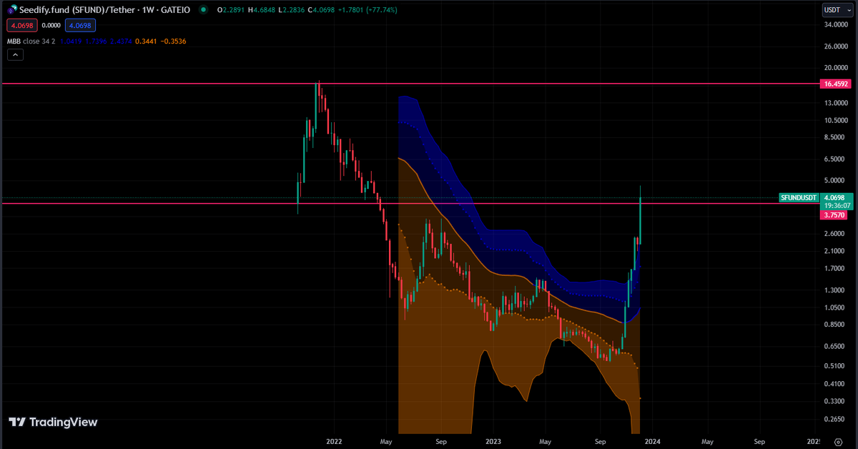Click the 1.3000 price scale label
The height and width of the screenshot is (449, 858).
coord(835,290)
